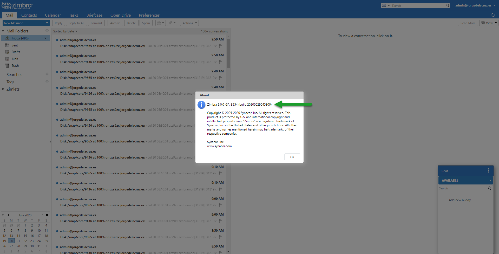499x254 pixels.
Task: Flag the 9:40 AM core/9665 message
Action: click(221, 78)
